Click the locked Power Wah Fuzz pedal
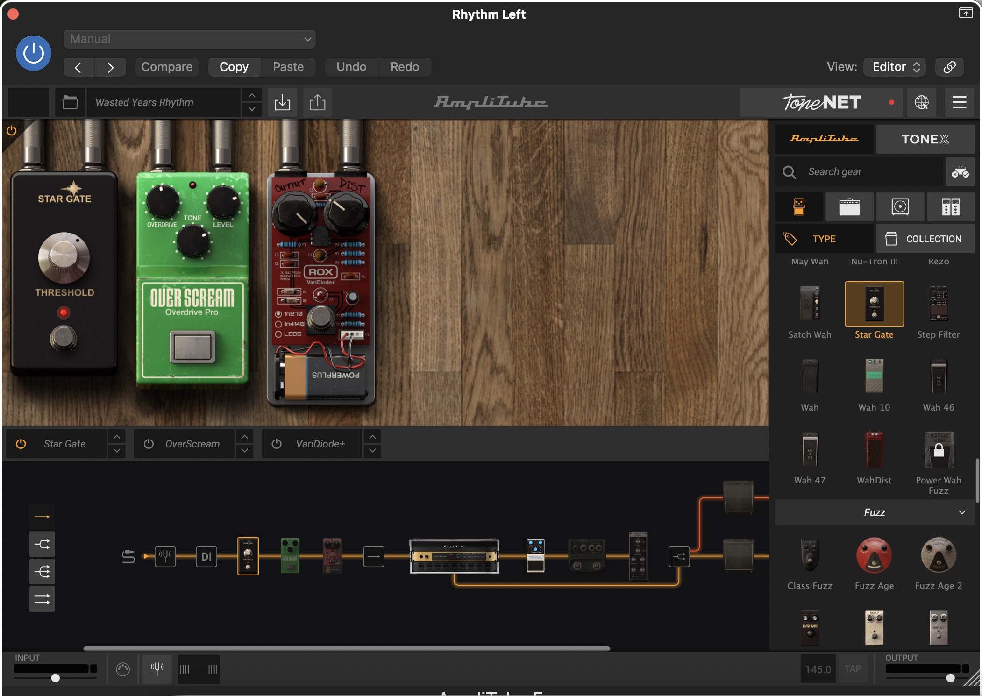The image size is (982, 696). 938,449
